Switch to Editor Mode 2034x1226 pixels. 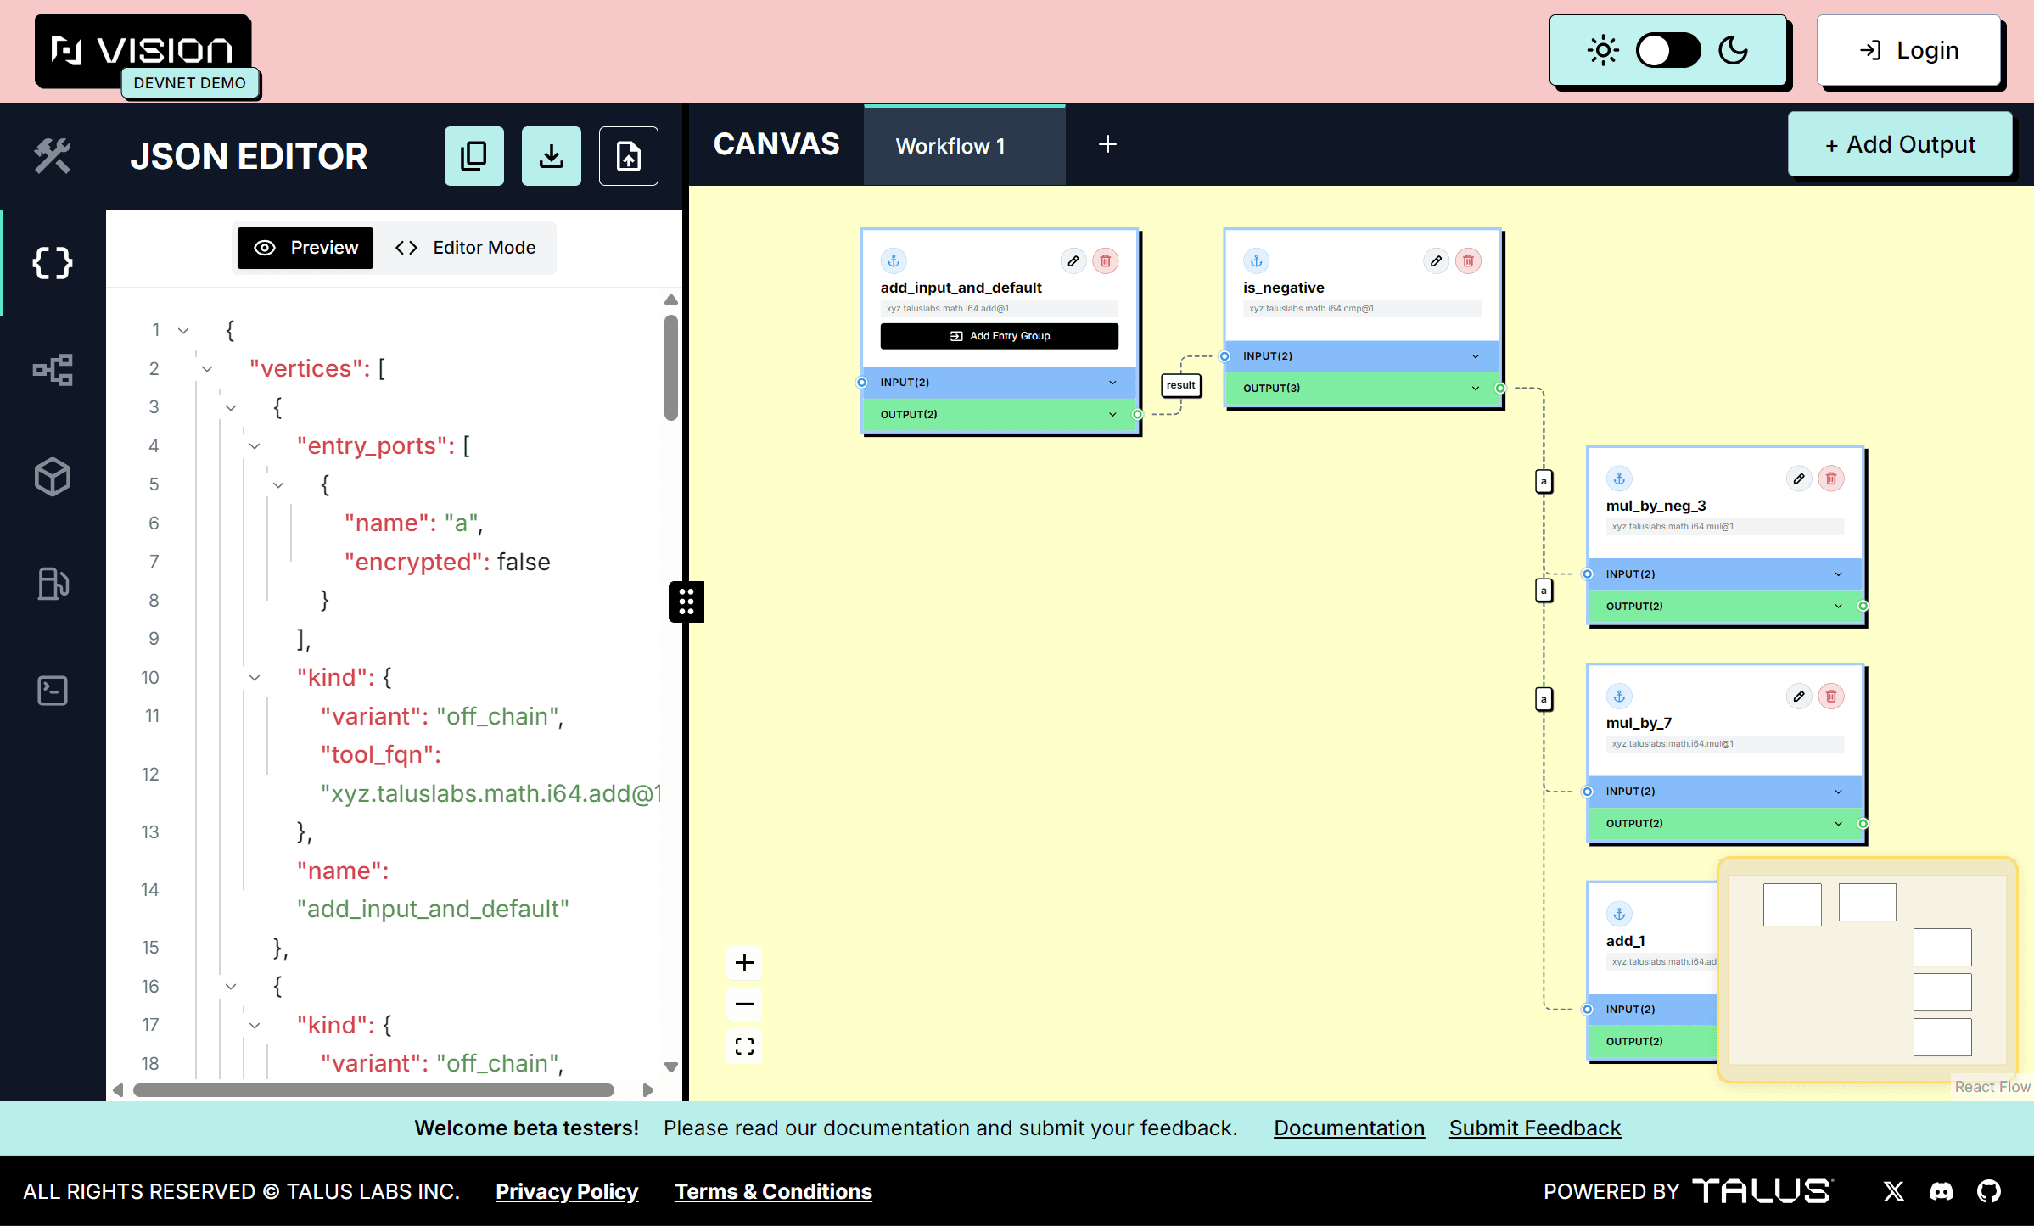point(466,248)
